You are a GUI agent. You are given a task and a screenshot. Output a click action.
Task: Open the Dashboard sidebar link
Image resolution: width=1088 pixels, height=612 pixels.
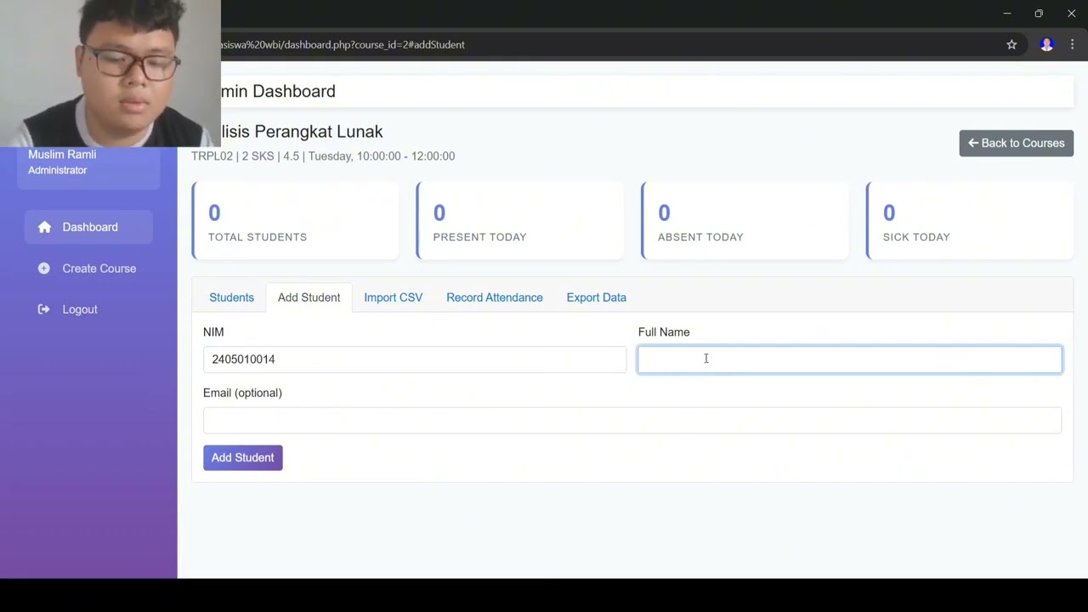click(88, 227)
